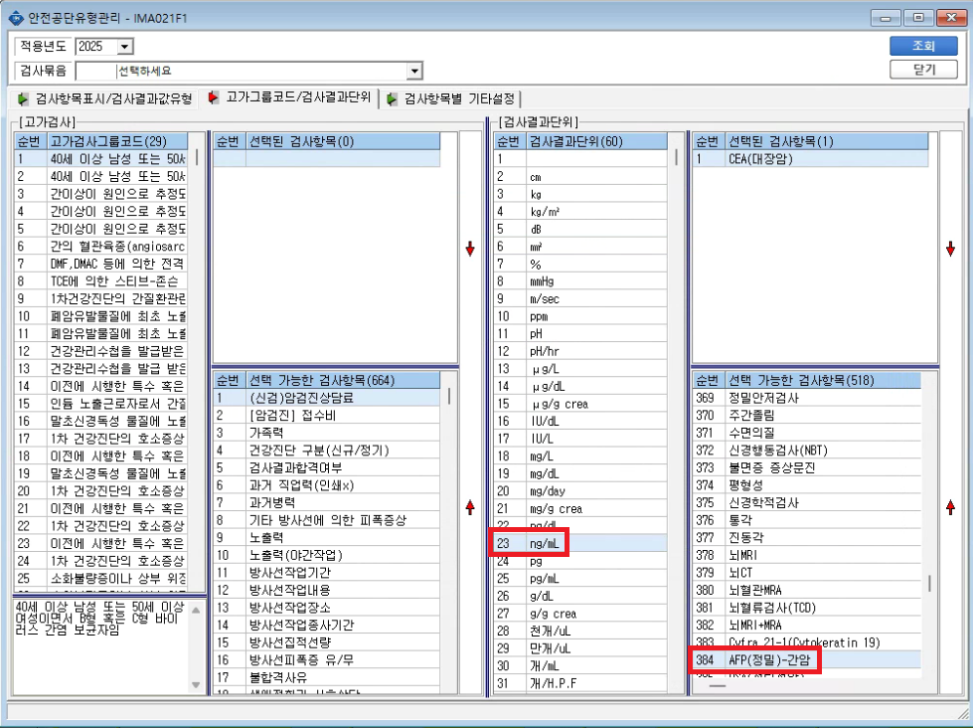This screenshot has height=728, width=973.
Task: Click the application icon in the title bar
Action: (x=16, y=17)
